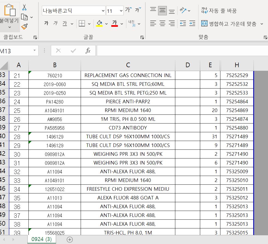Align text right
Viewport: 268px width, 244px height.
point(172,23)
